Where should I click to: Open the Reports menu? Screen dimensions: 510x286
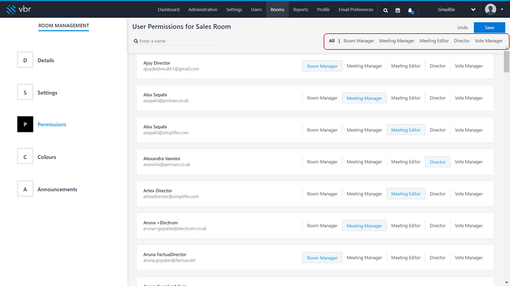pos(301,9)
